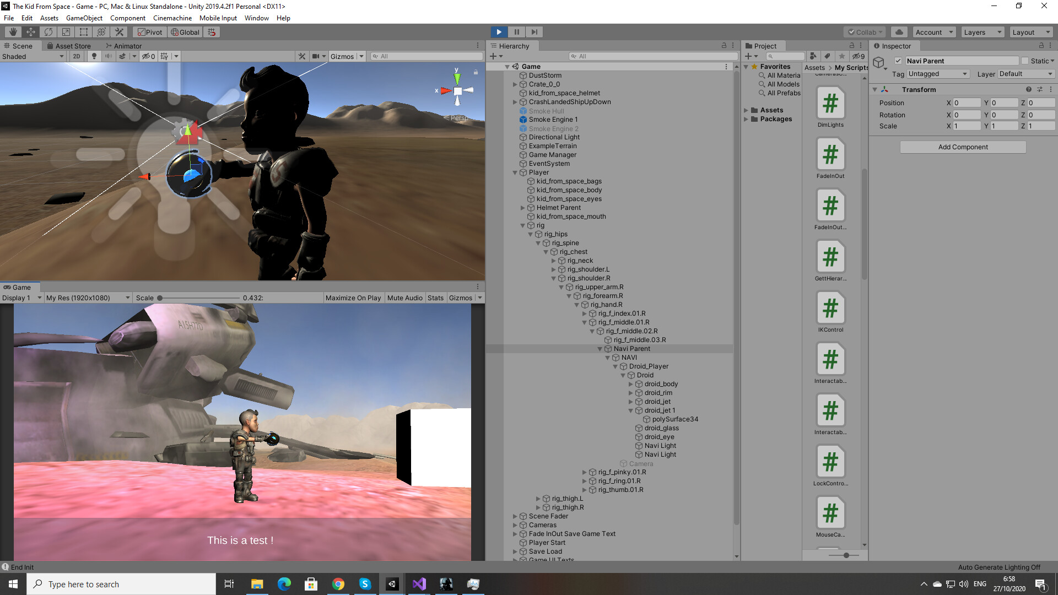Open Skype from the taskbar
This screenshot has height=595, width=1058.
(365, 584)
